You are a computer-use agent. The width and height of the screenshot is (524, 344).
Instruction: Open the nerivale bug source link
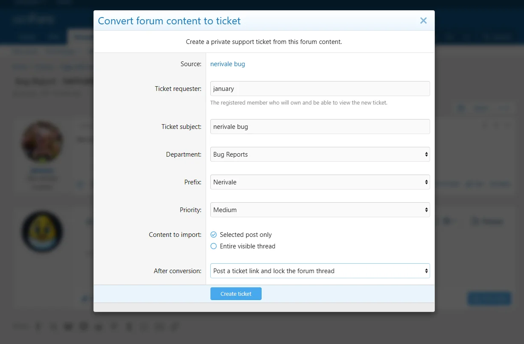coord(227,64)
